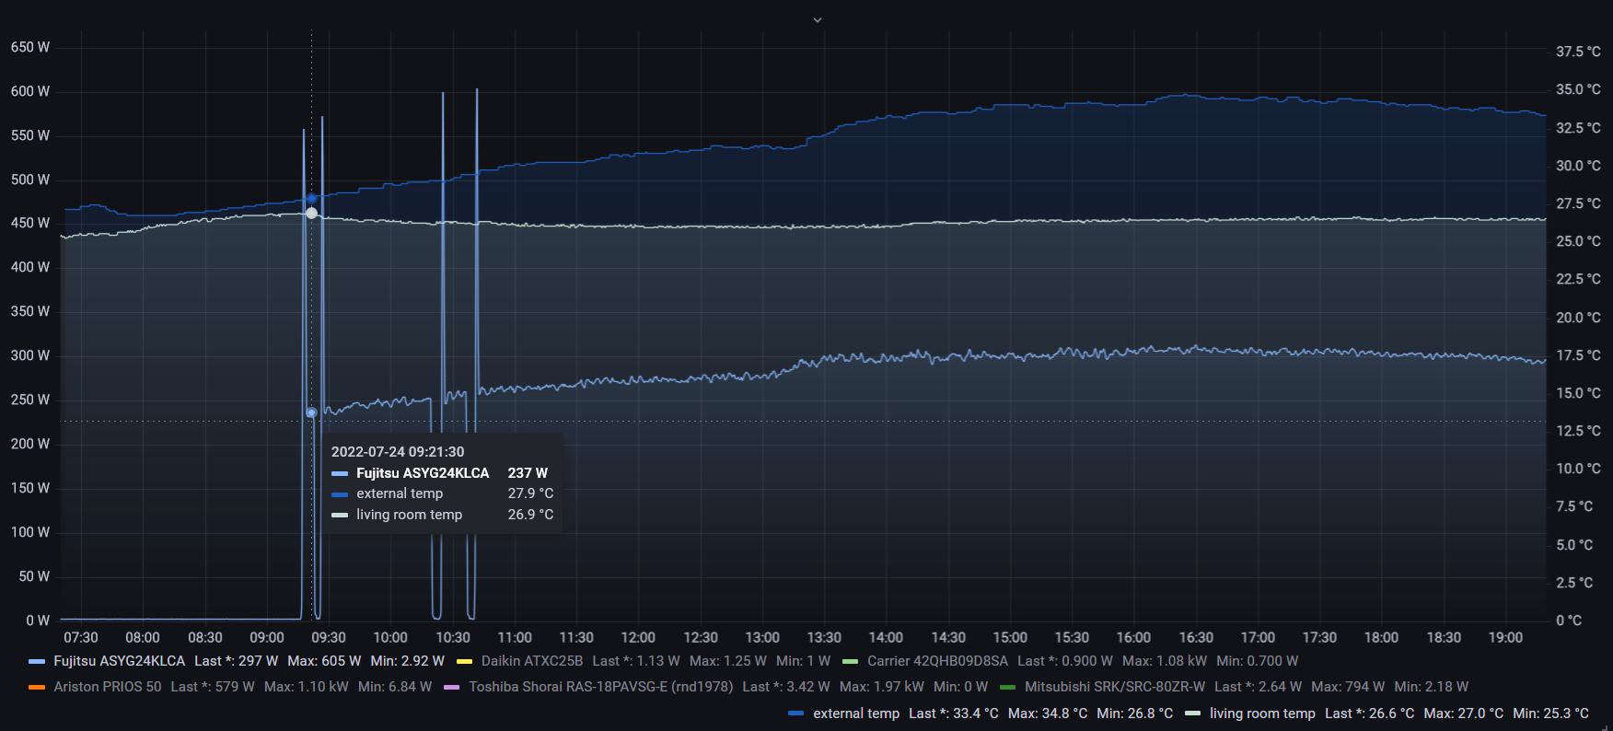Click the light blue Fujitsu legend color swatch
Screen dimensions: 1613x731
tap(37, 661)
